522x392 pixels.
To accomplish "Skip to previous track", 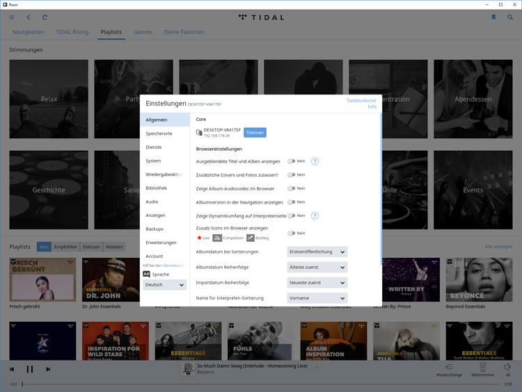I will (x=12, y=369).
